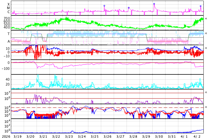The image size is (209, 139).
Task: Click the flare marker circle after 4/2
Action: tap(200, 6)
